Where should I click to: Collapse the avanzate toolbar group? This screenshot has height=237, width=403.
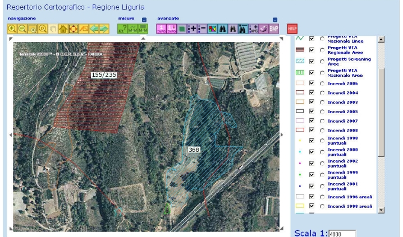coord(275,20)
